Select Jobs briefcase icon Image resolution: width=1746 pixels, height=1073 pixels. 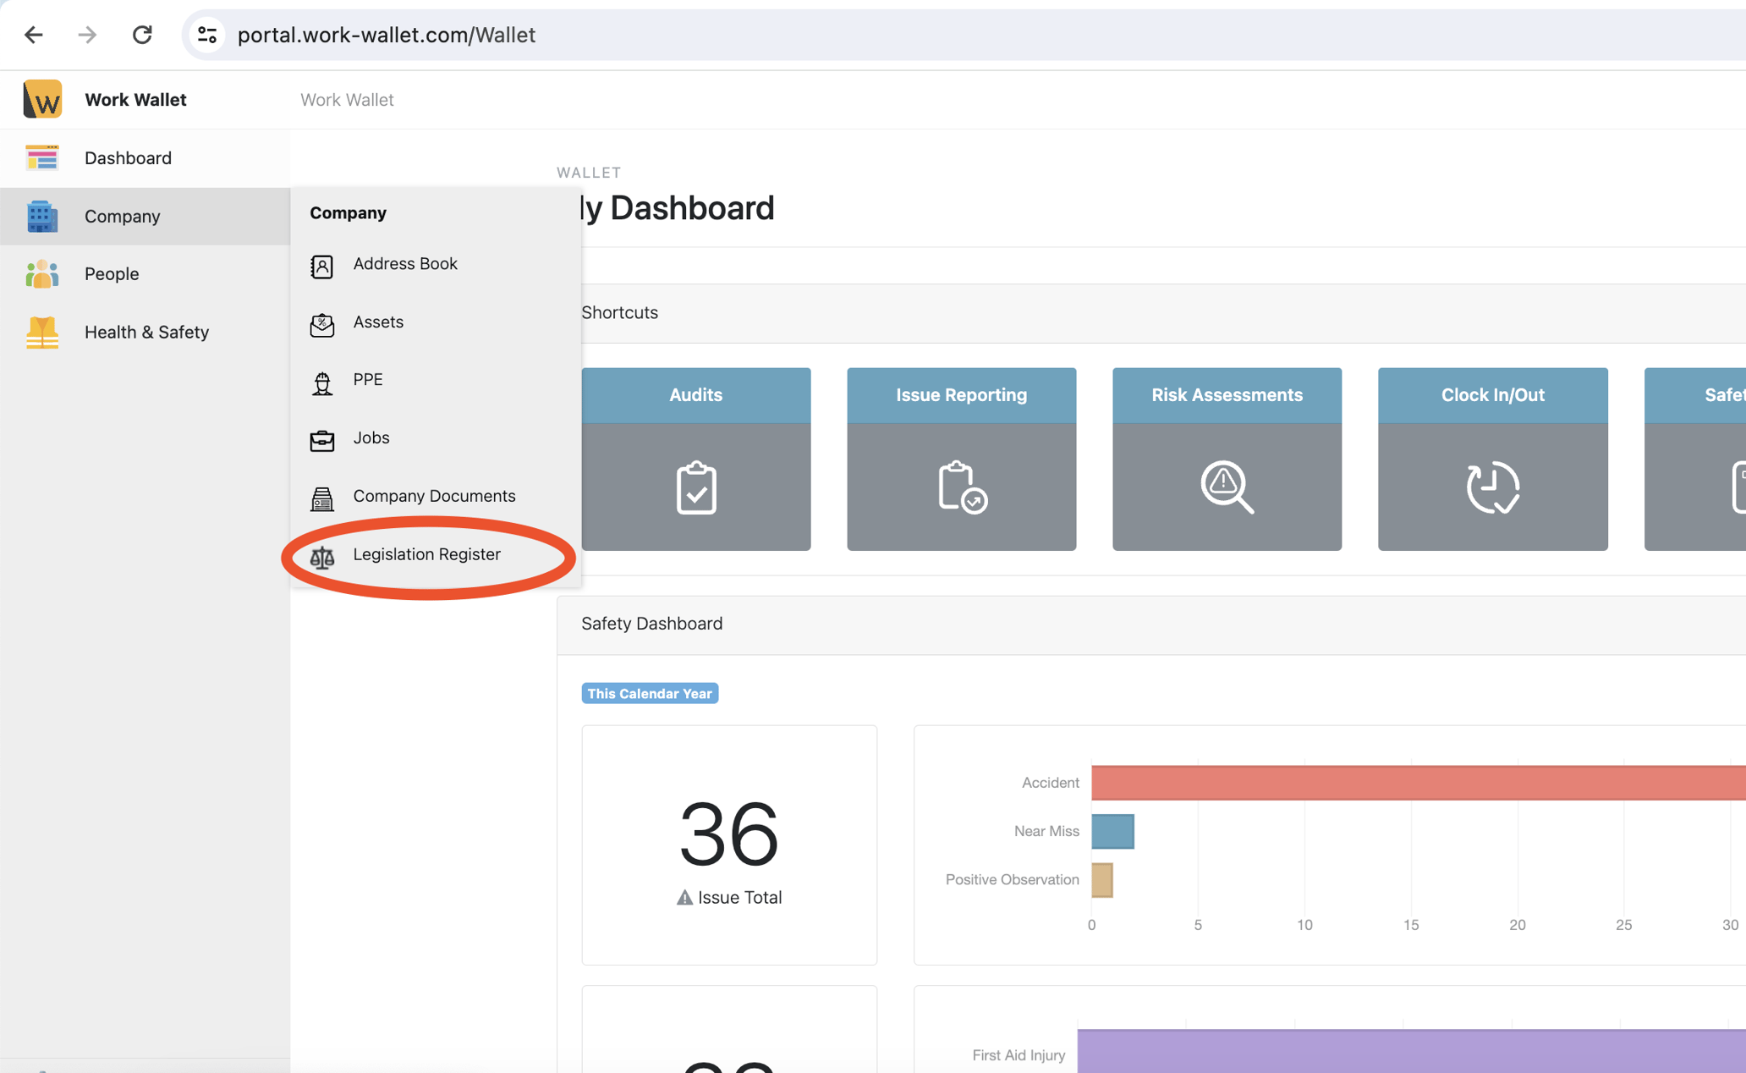[321, 440]
